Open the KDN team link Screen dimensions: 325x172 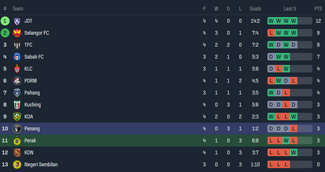(29, 153)
